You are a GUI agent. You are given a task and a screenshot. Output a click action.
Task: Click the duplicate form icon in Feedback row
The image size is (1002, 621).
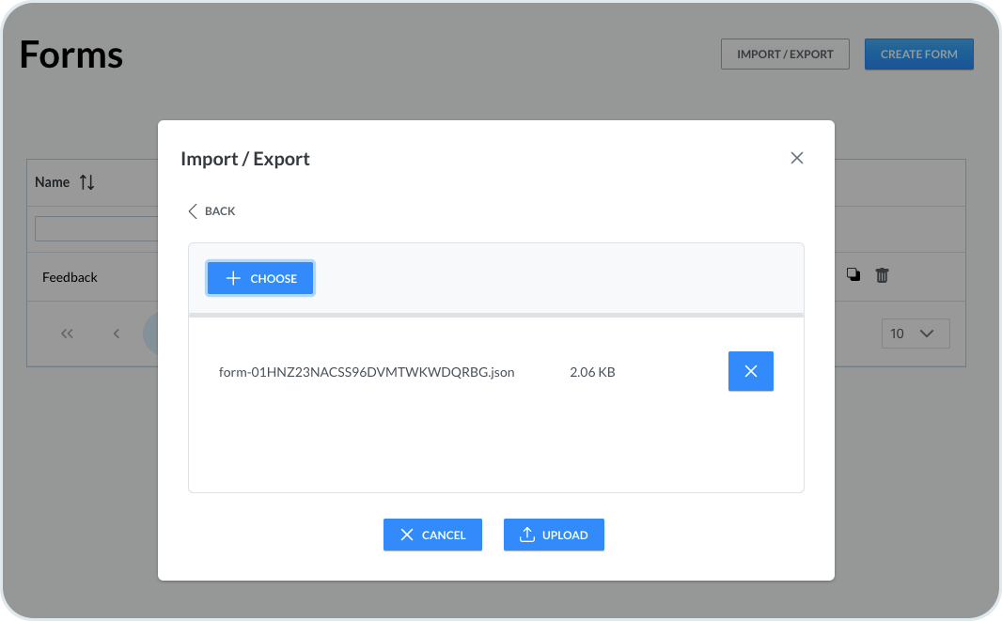[853, 275]
